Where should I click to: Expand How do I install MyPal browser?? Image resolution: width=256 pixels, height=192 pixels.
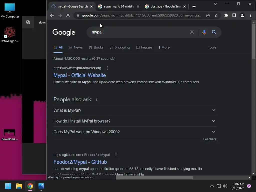[x=135, y=121]
